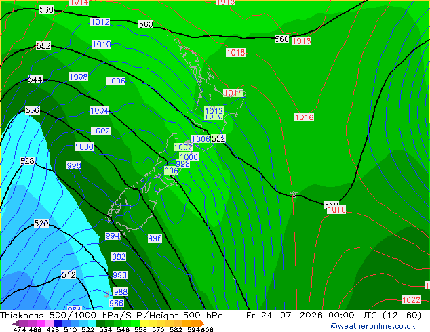Select the chart title 'Thickness 500/1000 hPa/SLP/Height 500 hPa'
The image size is (430, 332).
point(111,316)
